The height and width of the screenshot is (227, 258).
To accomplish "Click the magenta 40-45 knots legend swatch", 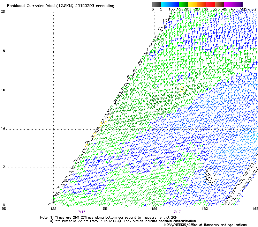I will (229, 4).
